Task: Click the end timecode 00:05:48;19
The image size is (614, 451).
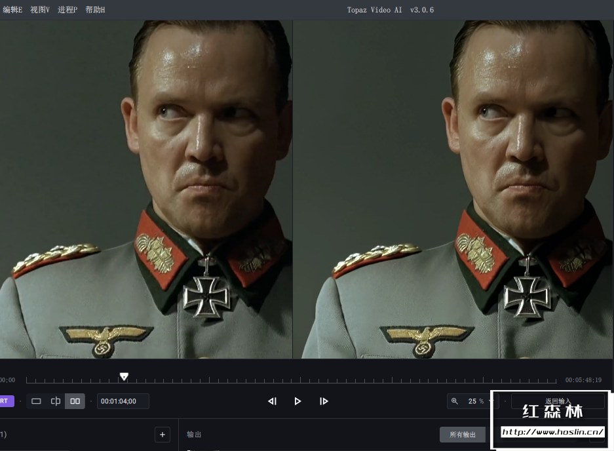Action: [583, 380]
